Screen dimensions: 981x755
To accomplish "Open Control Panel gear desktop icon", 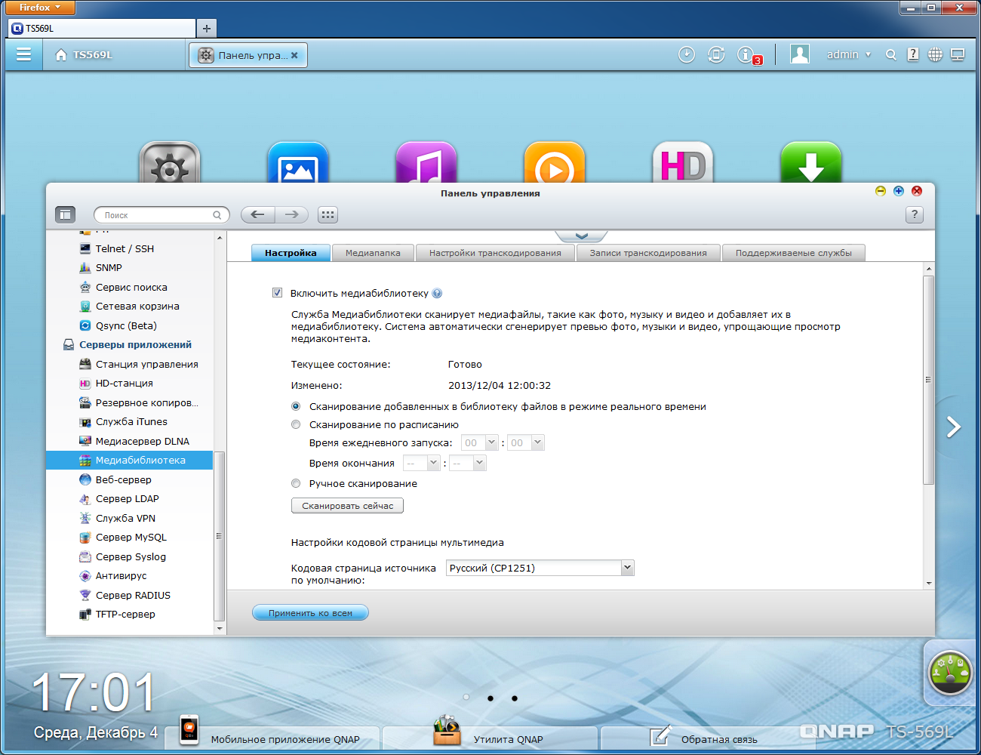I will pos(170,162).
